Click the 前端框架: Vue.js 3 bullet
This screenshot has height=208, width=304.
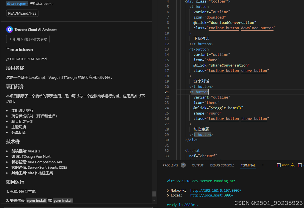(x=26, y=151)
